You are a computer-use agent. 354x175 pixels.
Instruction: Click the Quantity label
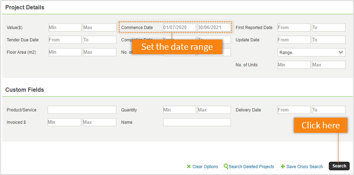coord(129,110)
